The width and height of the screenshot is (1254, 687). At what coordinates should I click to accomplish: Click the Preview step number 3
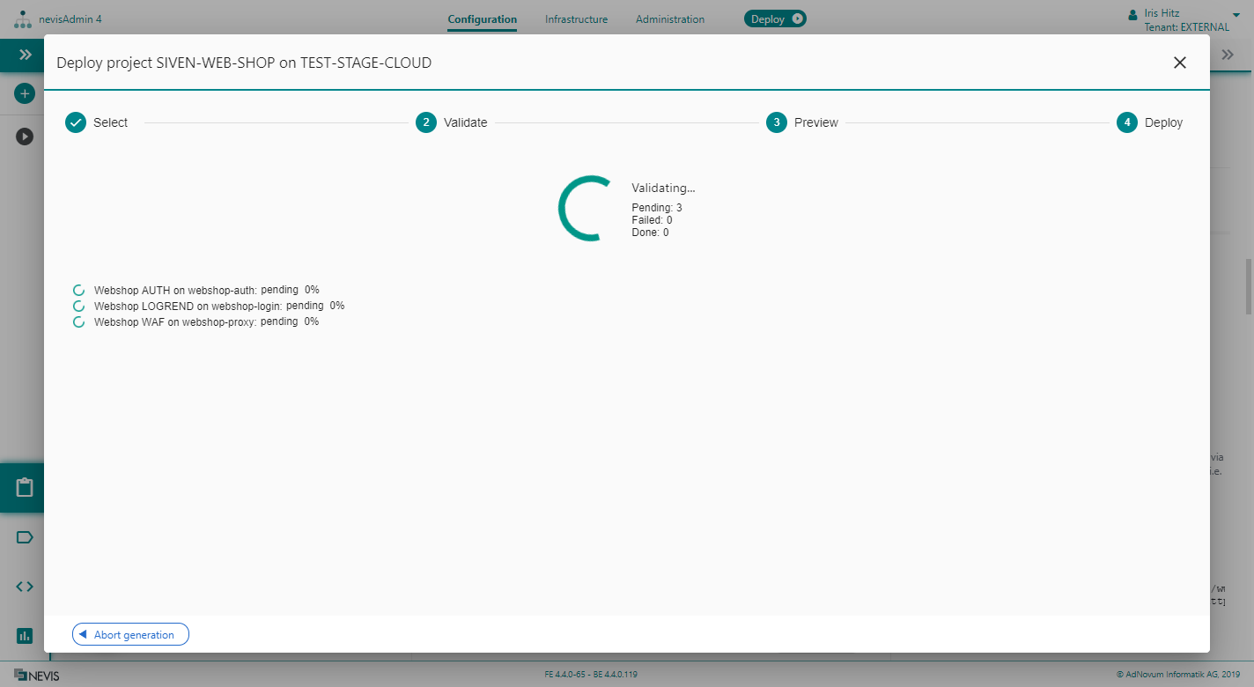pyautogui.click(x=776, y=122)
